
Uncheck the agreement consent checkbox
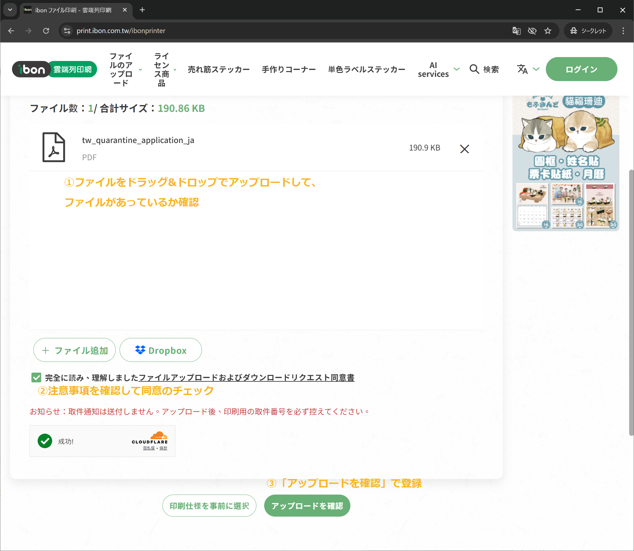click(36, 377)
